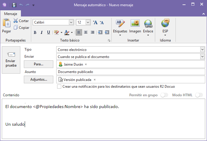
Task: Open the Calibri font name dropdown
Action: point(71,22)
